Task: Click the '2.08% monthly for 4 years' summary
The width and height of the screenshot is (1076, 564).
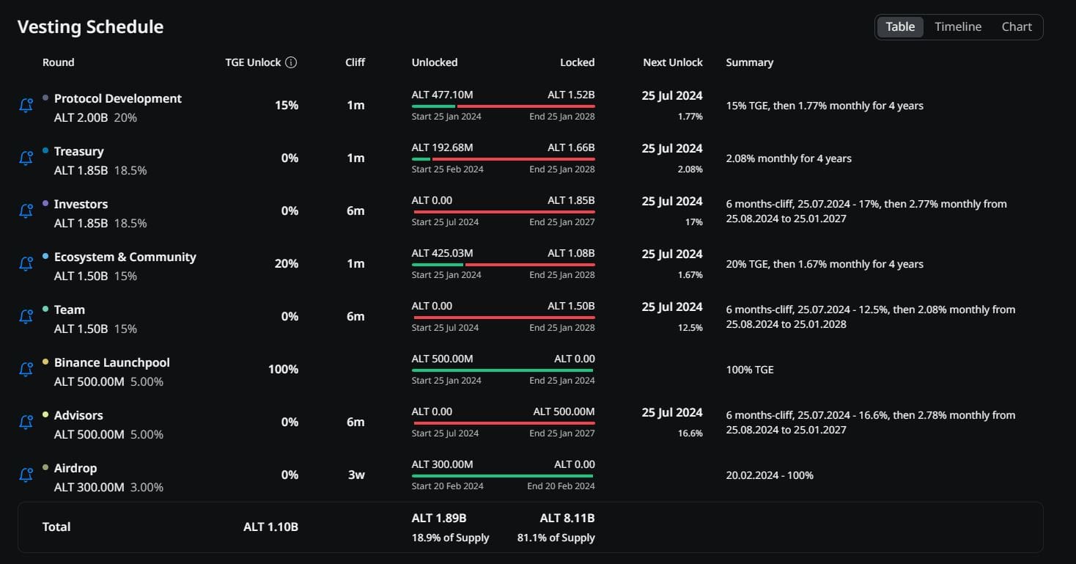Action: (789, 158)
